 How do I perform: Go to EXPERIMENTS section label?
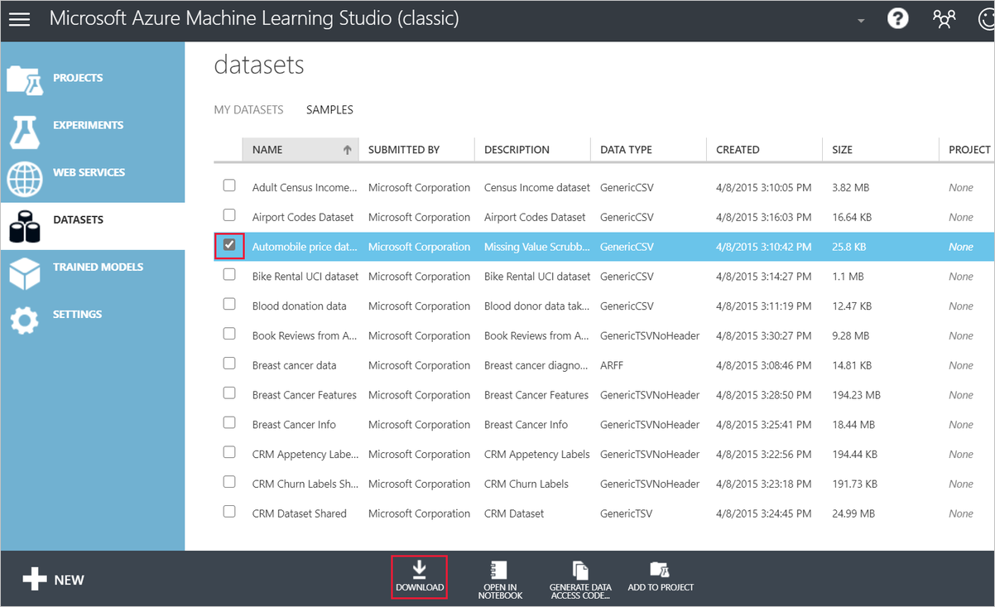[x=88, y=125]
